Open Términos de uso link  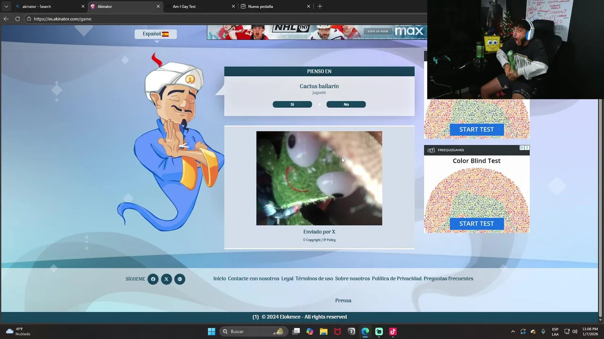[x=314, y=279]
